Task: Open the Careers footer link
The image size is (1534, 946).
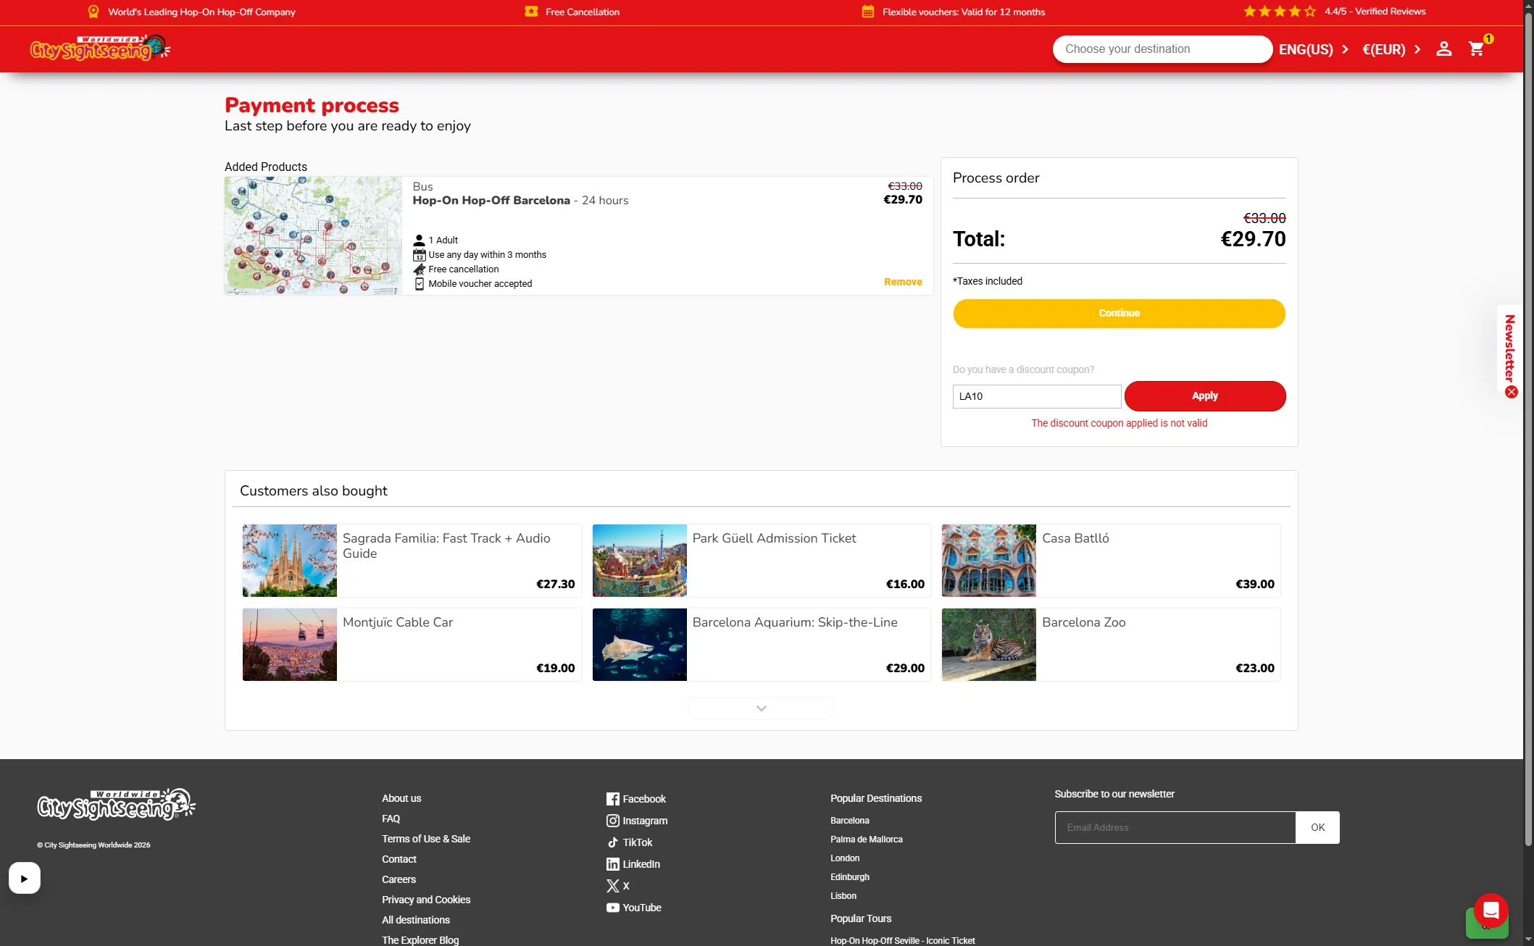Action: [399, 879]
